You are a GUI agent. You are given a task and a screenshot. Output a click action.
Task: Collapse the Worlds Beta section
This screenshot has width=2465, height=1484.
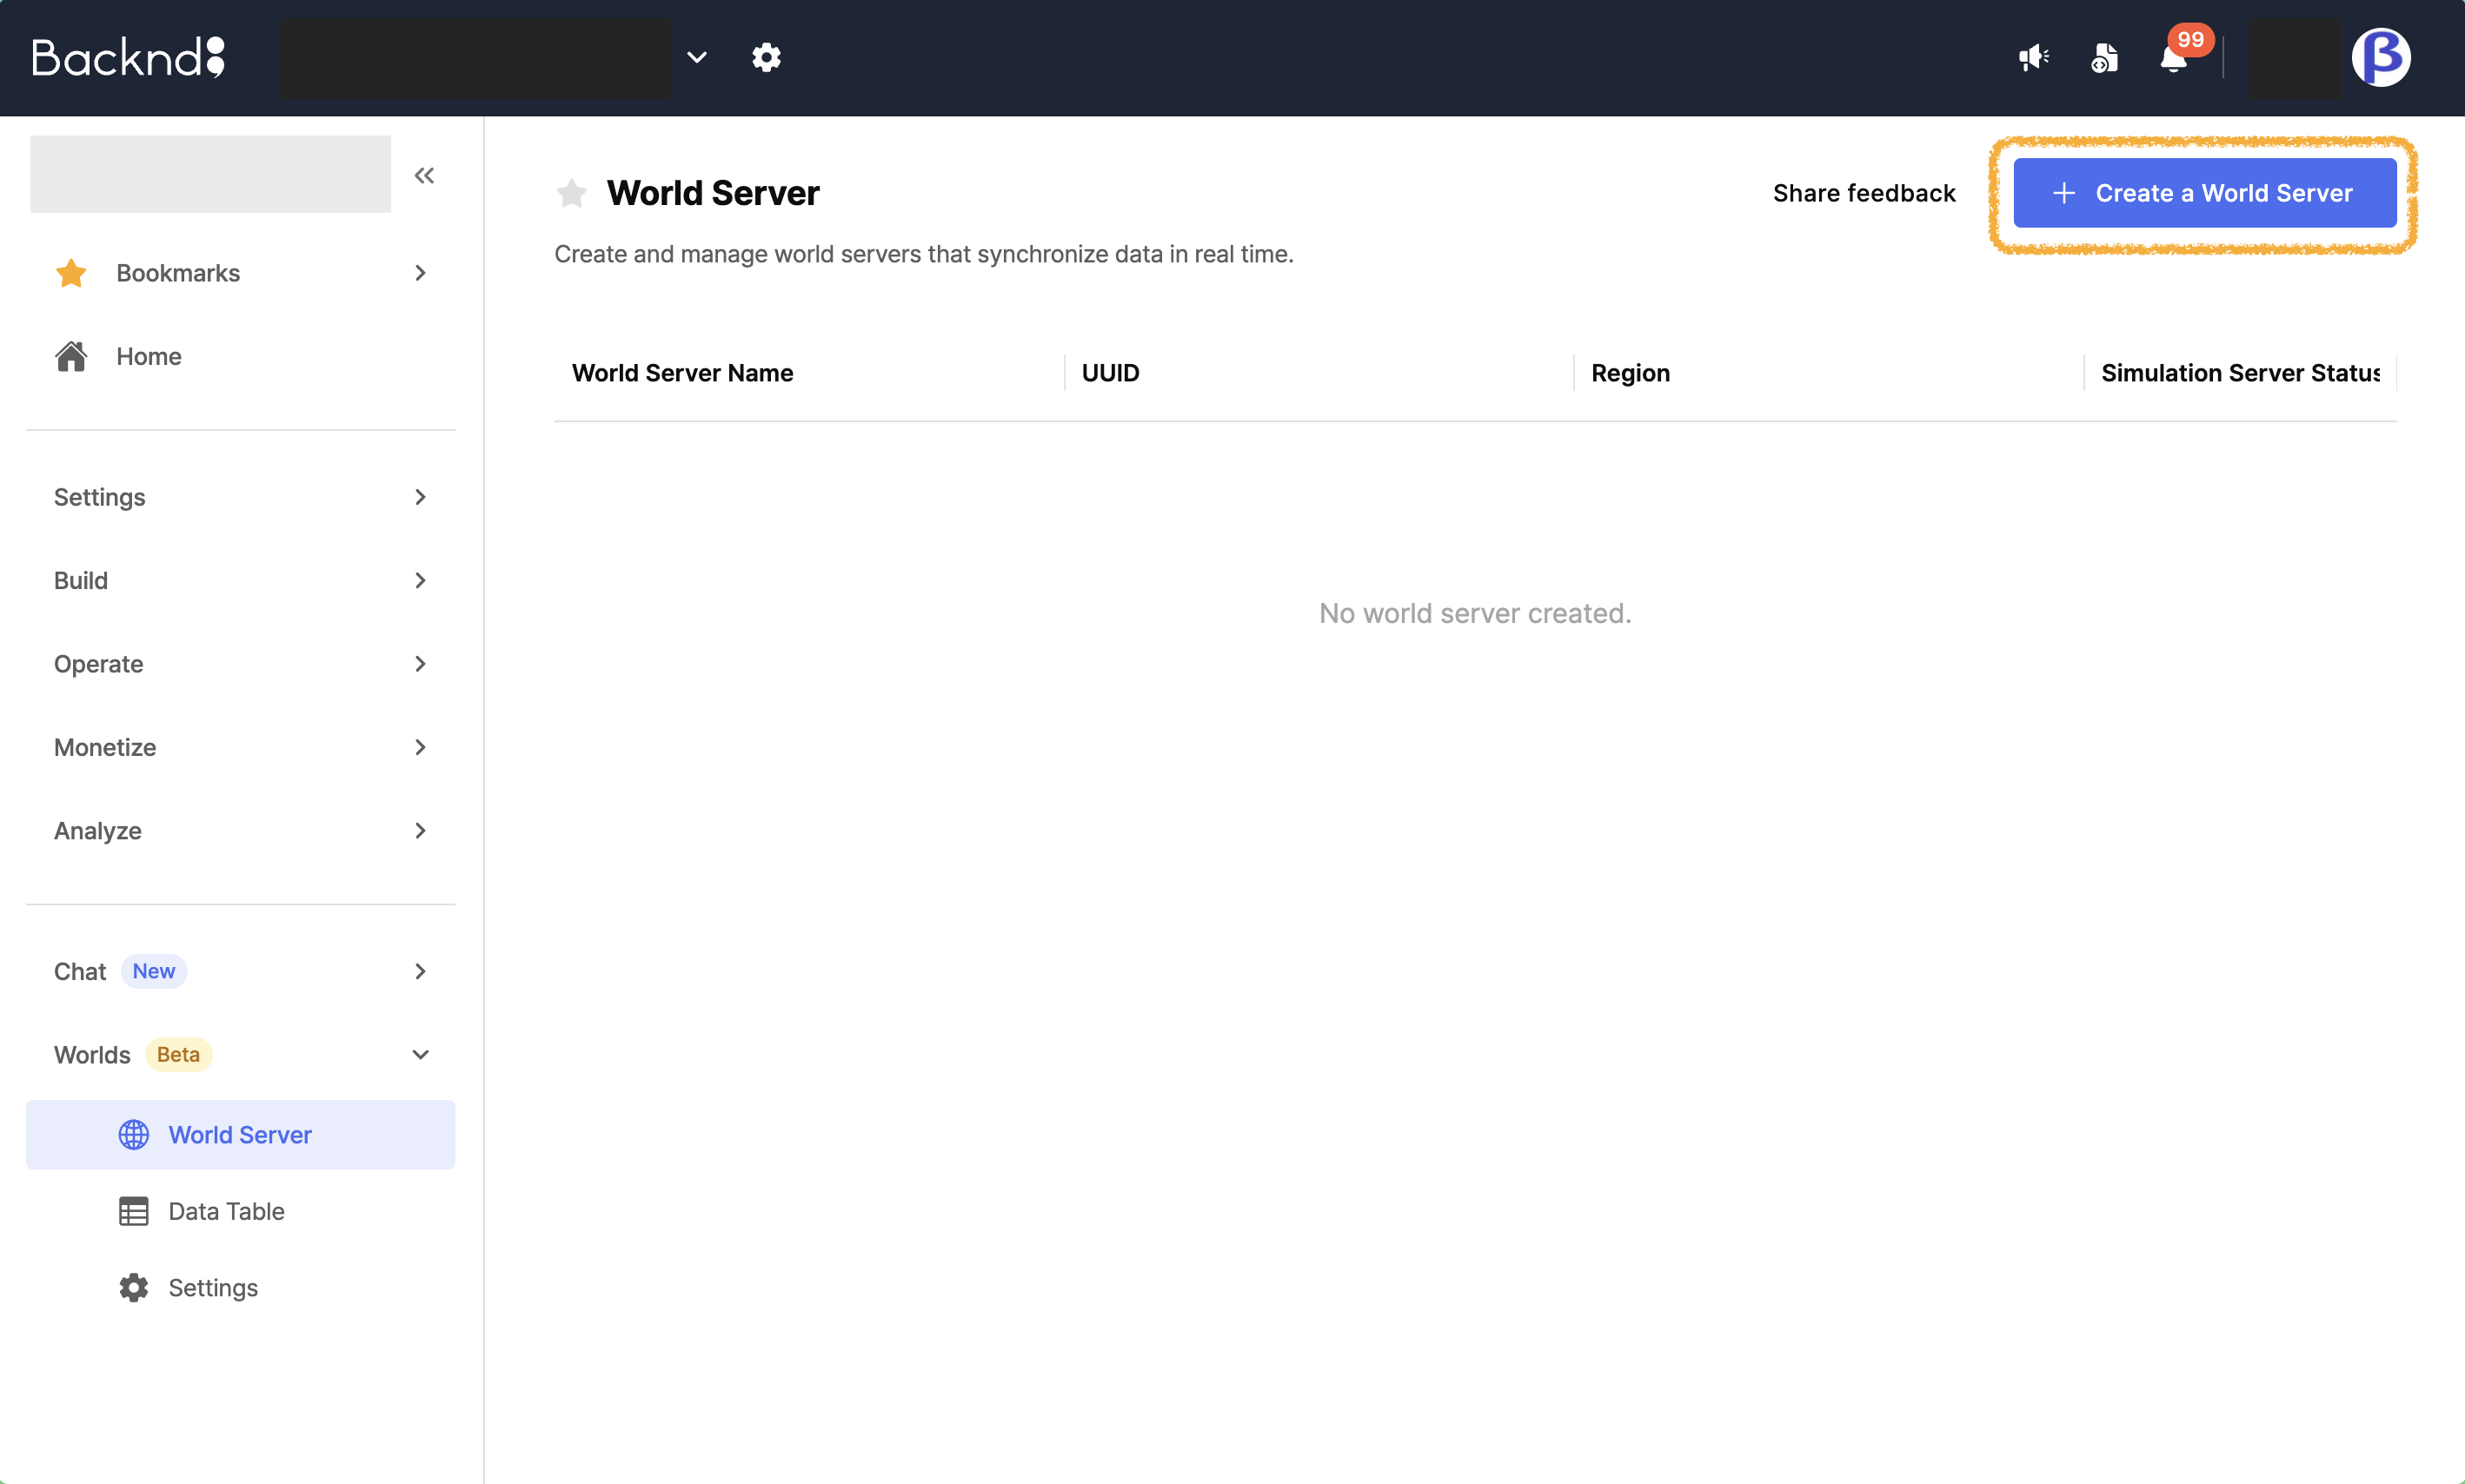tap(421, 1055)
